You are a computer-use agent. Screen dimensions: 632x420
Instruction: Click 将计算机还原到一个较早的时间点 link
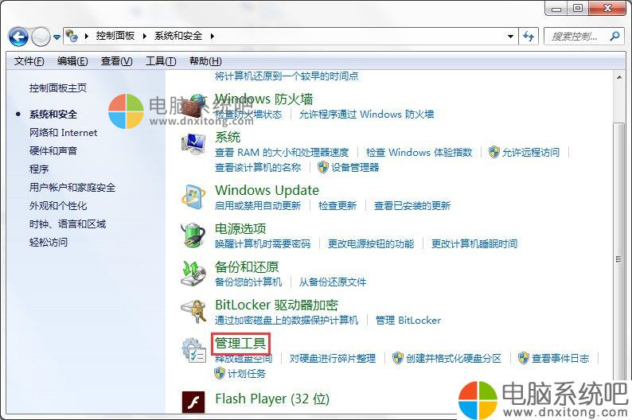287,76
